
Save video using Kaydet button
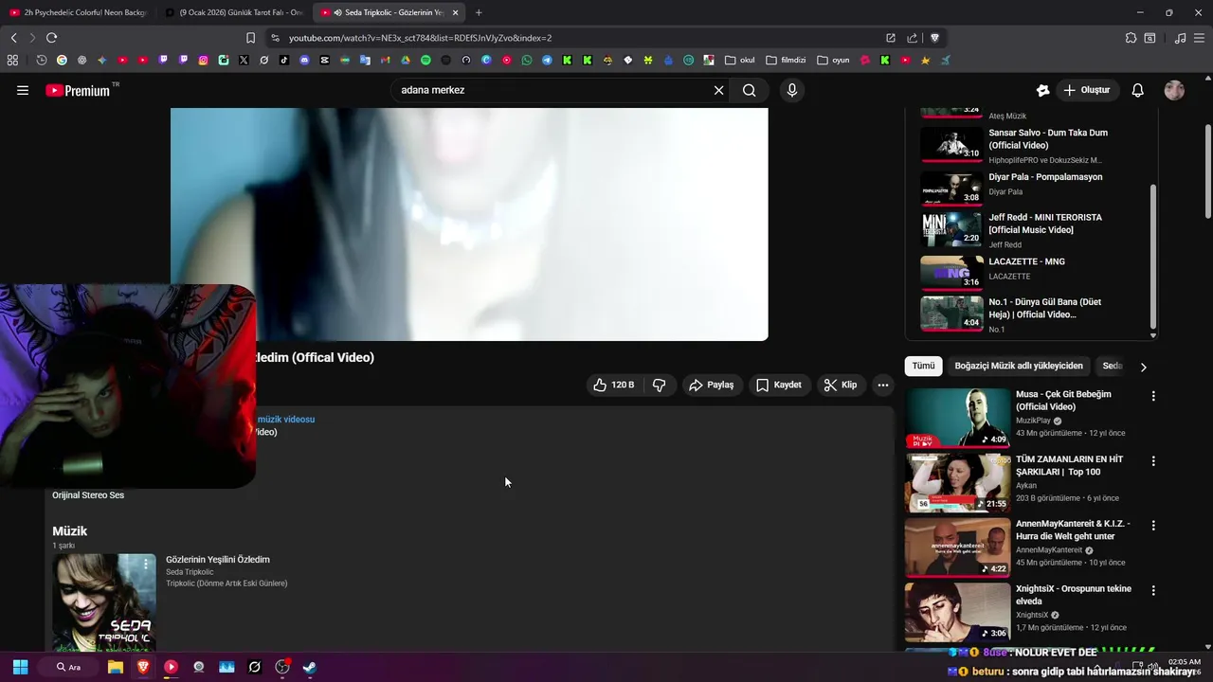coord(779,385)
